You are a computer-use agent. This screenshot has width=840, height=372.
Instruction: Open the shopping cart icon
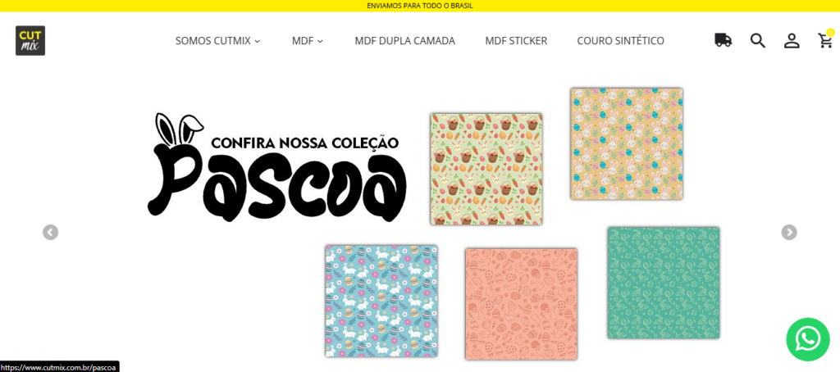[825, 40]
